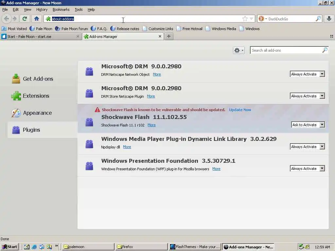Viewport: 335px width, 251px height.
Task: Open the Windows Media bookmark
Action: [221, 29]
